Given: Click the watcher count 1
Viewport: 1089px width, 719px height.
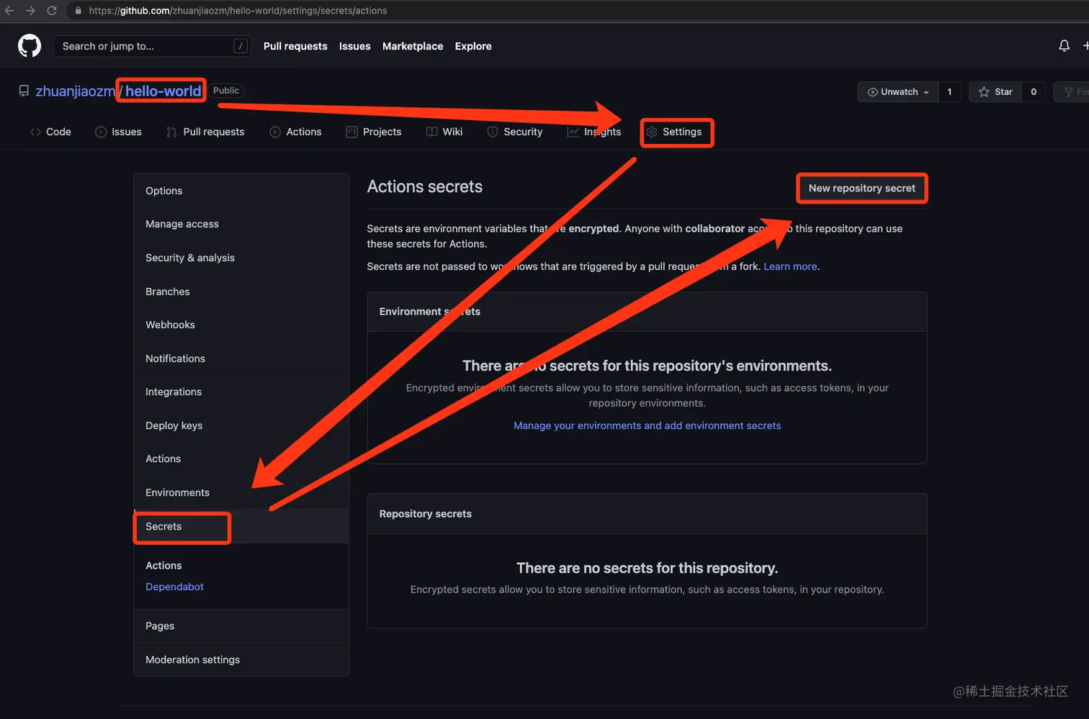Looking at the screenshot, I should point(949,92).
